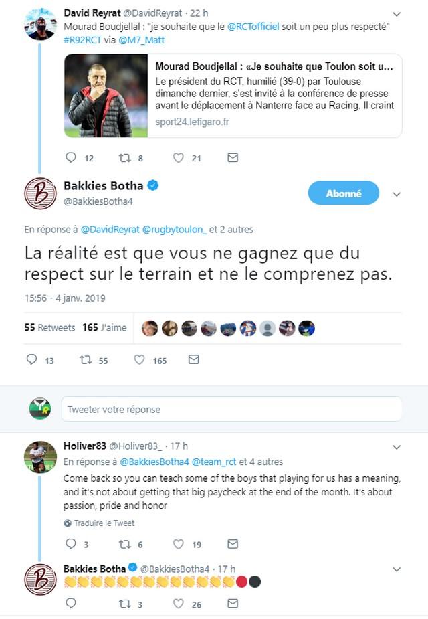Image resolution: width=428 pixels, height=619 pixels.
Task: Like David Reyrat's tweet with 21 likes
Action: pyautogui.click(x=179, y=158)
